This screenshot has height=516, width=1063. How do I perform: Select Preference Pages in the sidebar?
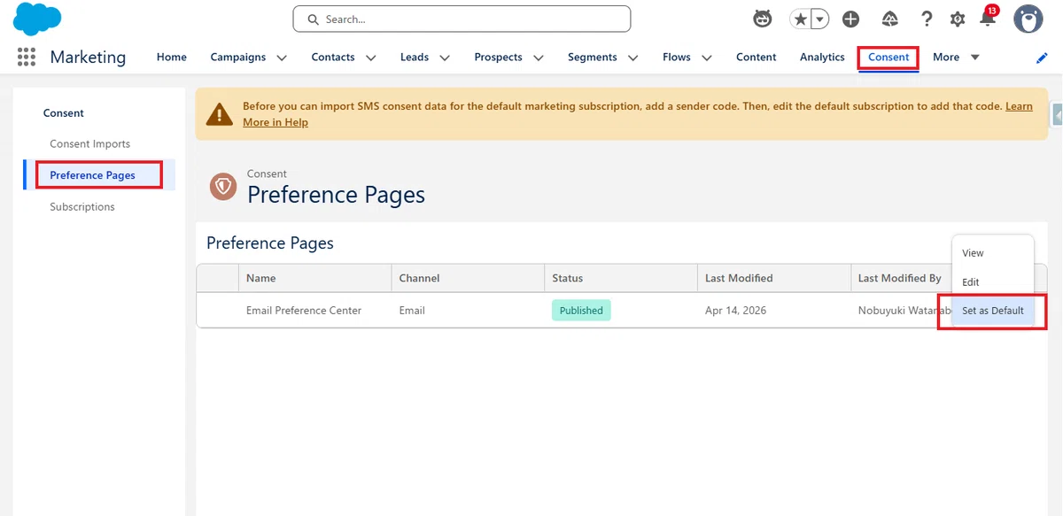click(92, 175)
